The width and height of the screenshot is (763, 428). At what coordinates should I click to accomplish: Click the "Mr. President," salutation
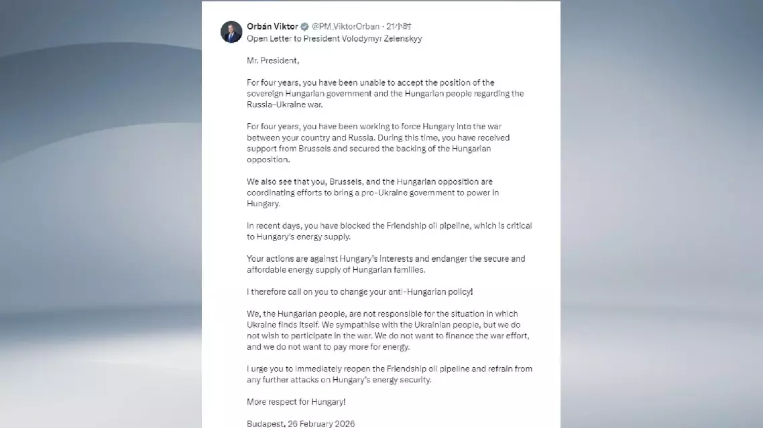pyautogui.click(x=272, y=61)
